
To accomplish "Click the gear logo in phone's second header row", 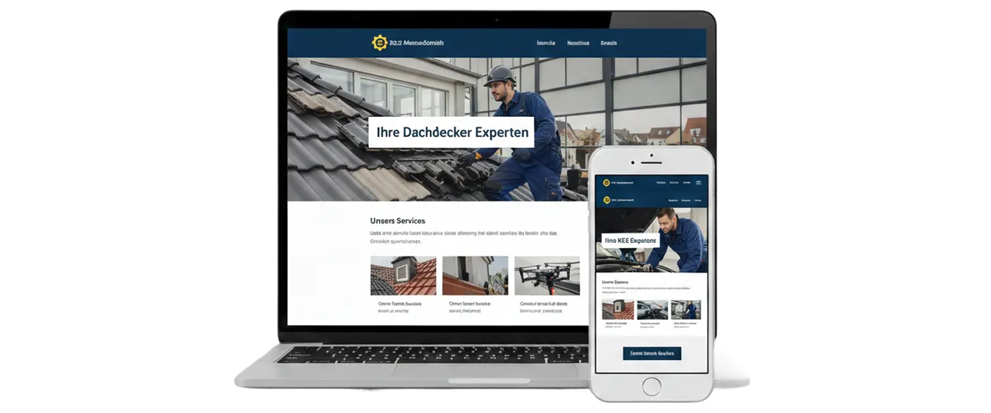I will click(x=606, y=200).
